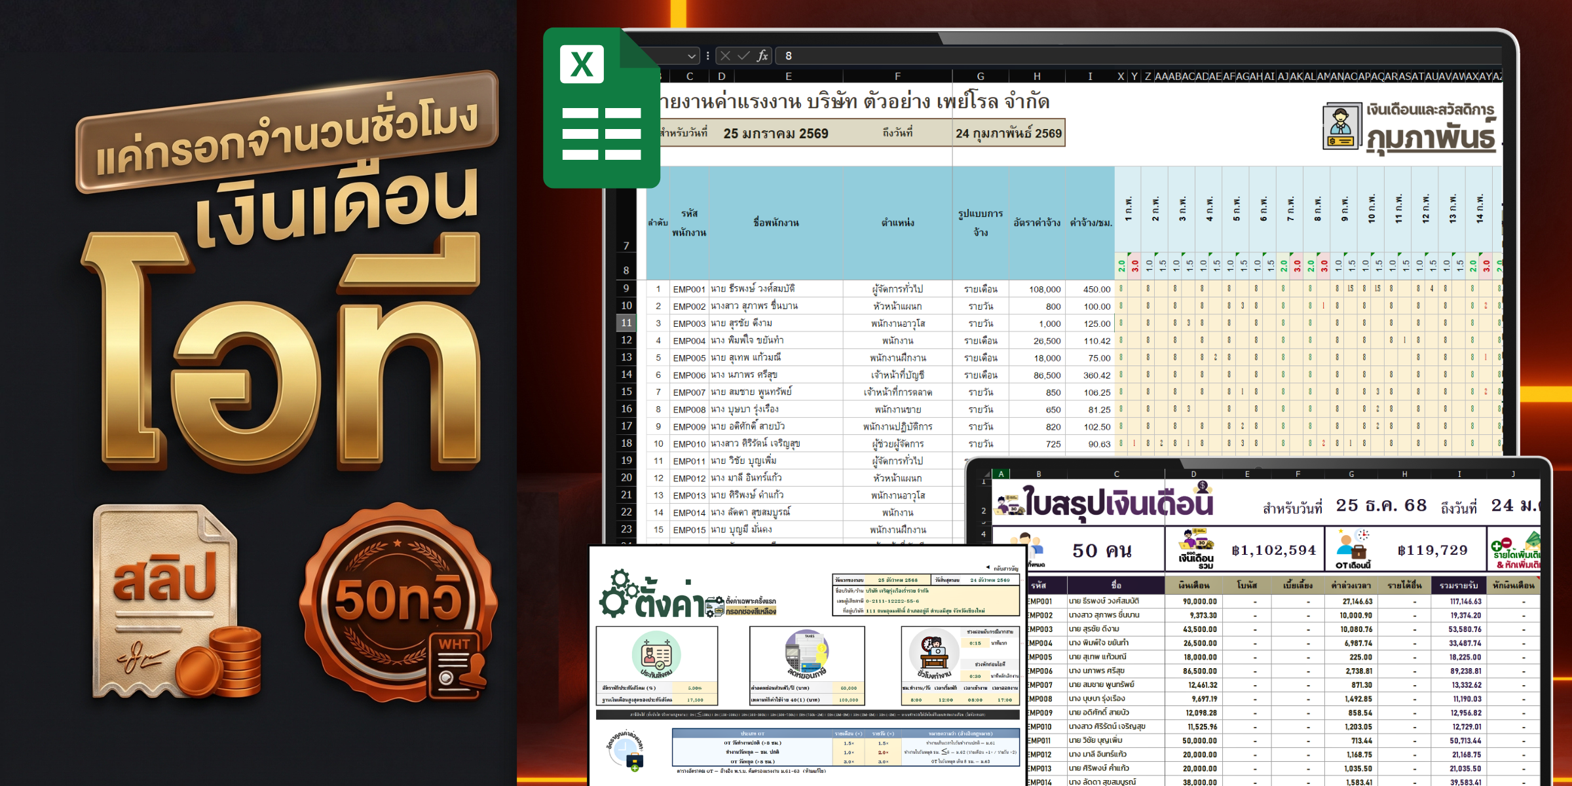Click clock-out time cell 17:00

(1004, 700)
